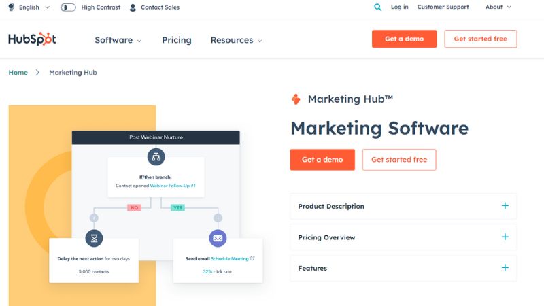
Task: Click the breadcrumb chevron arrow after Home
Action: (x=37, y=73)
